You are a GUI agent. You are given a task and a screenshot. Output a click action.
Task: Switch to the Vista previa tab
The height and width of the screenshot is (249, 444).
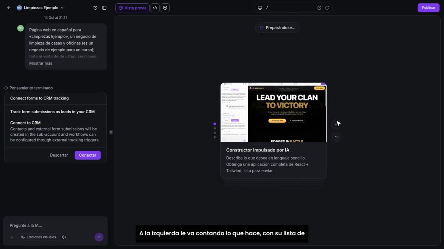(132, 8)
